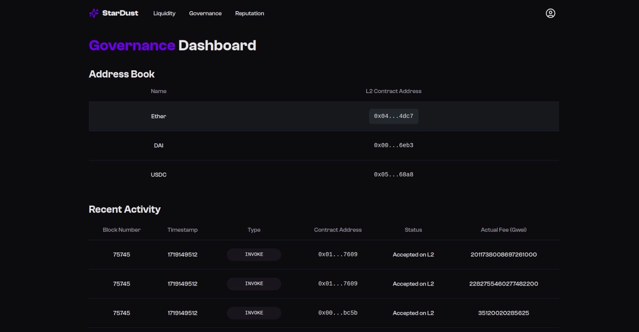Click the L2 Contract Address column header
Image resolution: width=639 pixels, height=332 pixels.
(394, 91)
